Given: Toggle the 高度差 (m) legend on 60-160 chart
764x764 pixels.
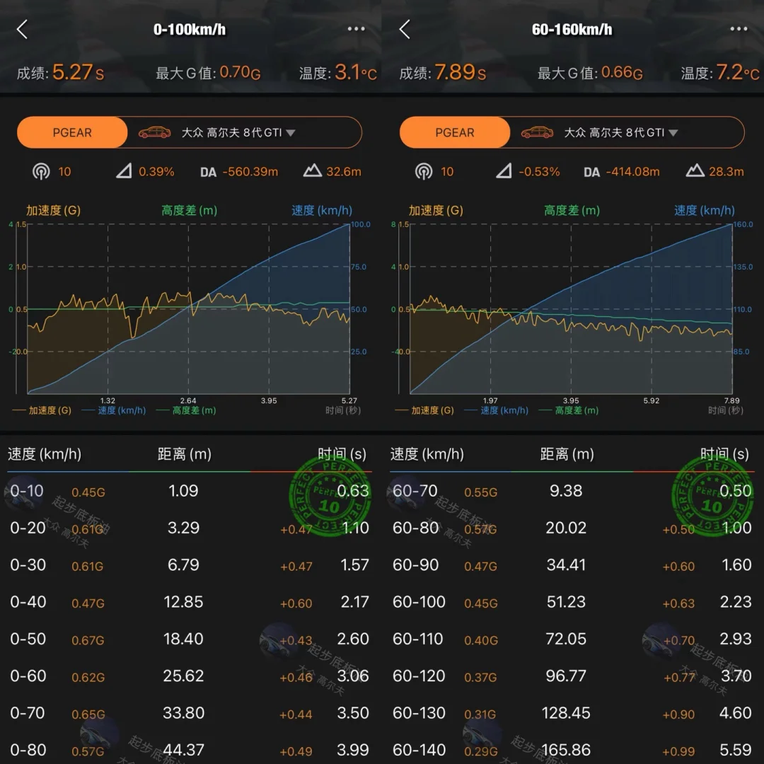Looking at the screenshot, I should tap(569, 410).
